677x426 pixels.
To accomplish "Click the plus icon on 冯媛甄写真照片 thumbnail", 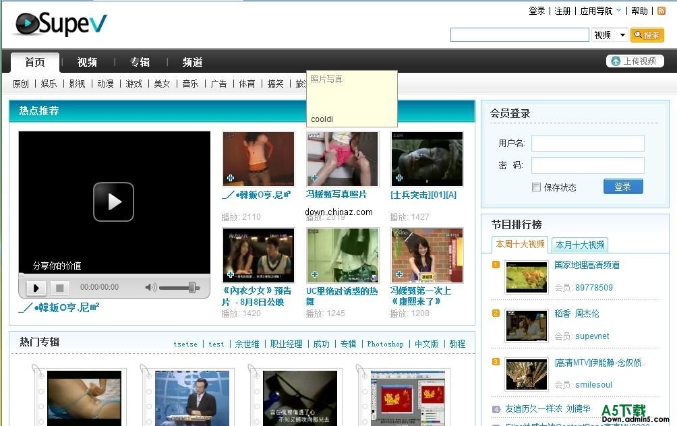I will click(314, 179).
